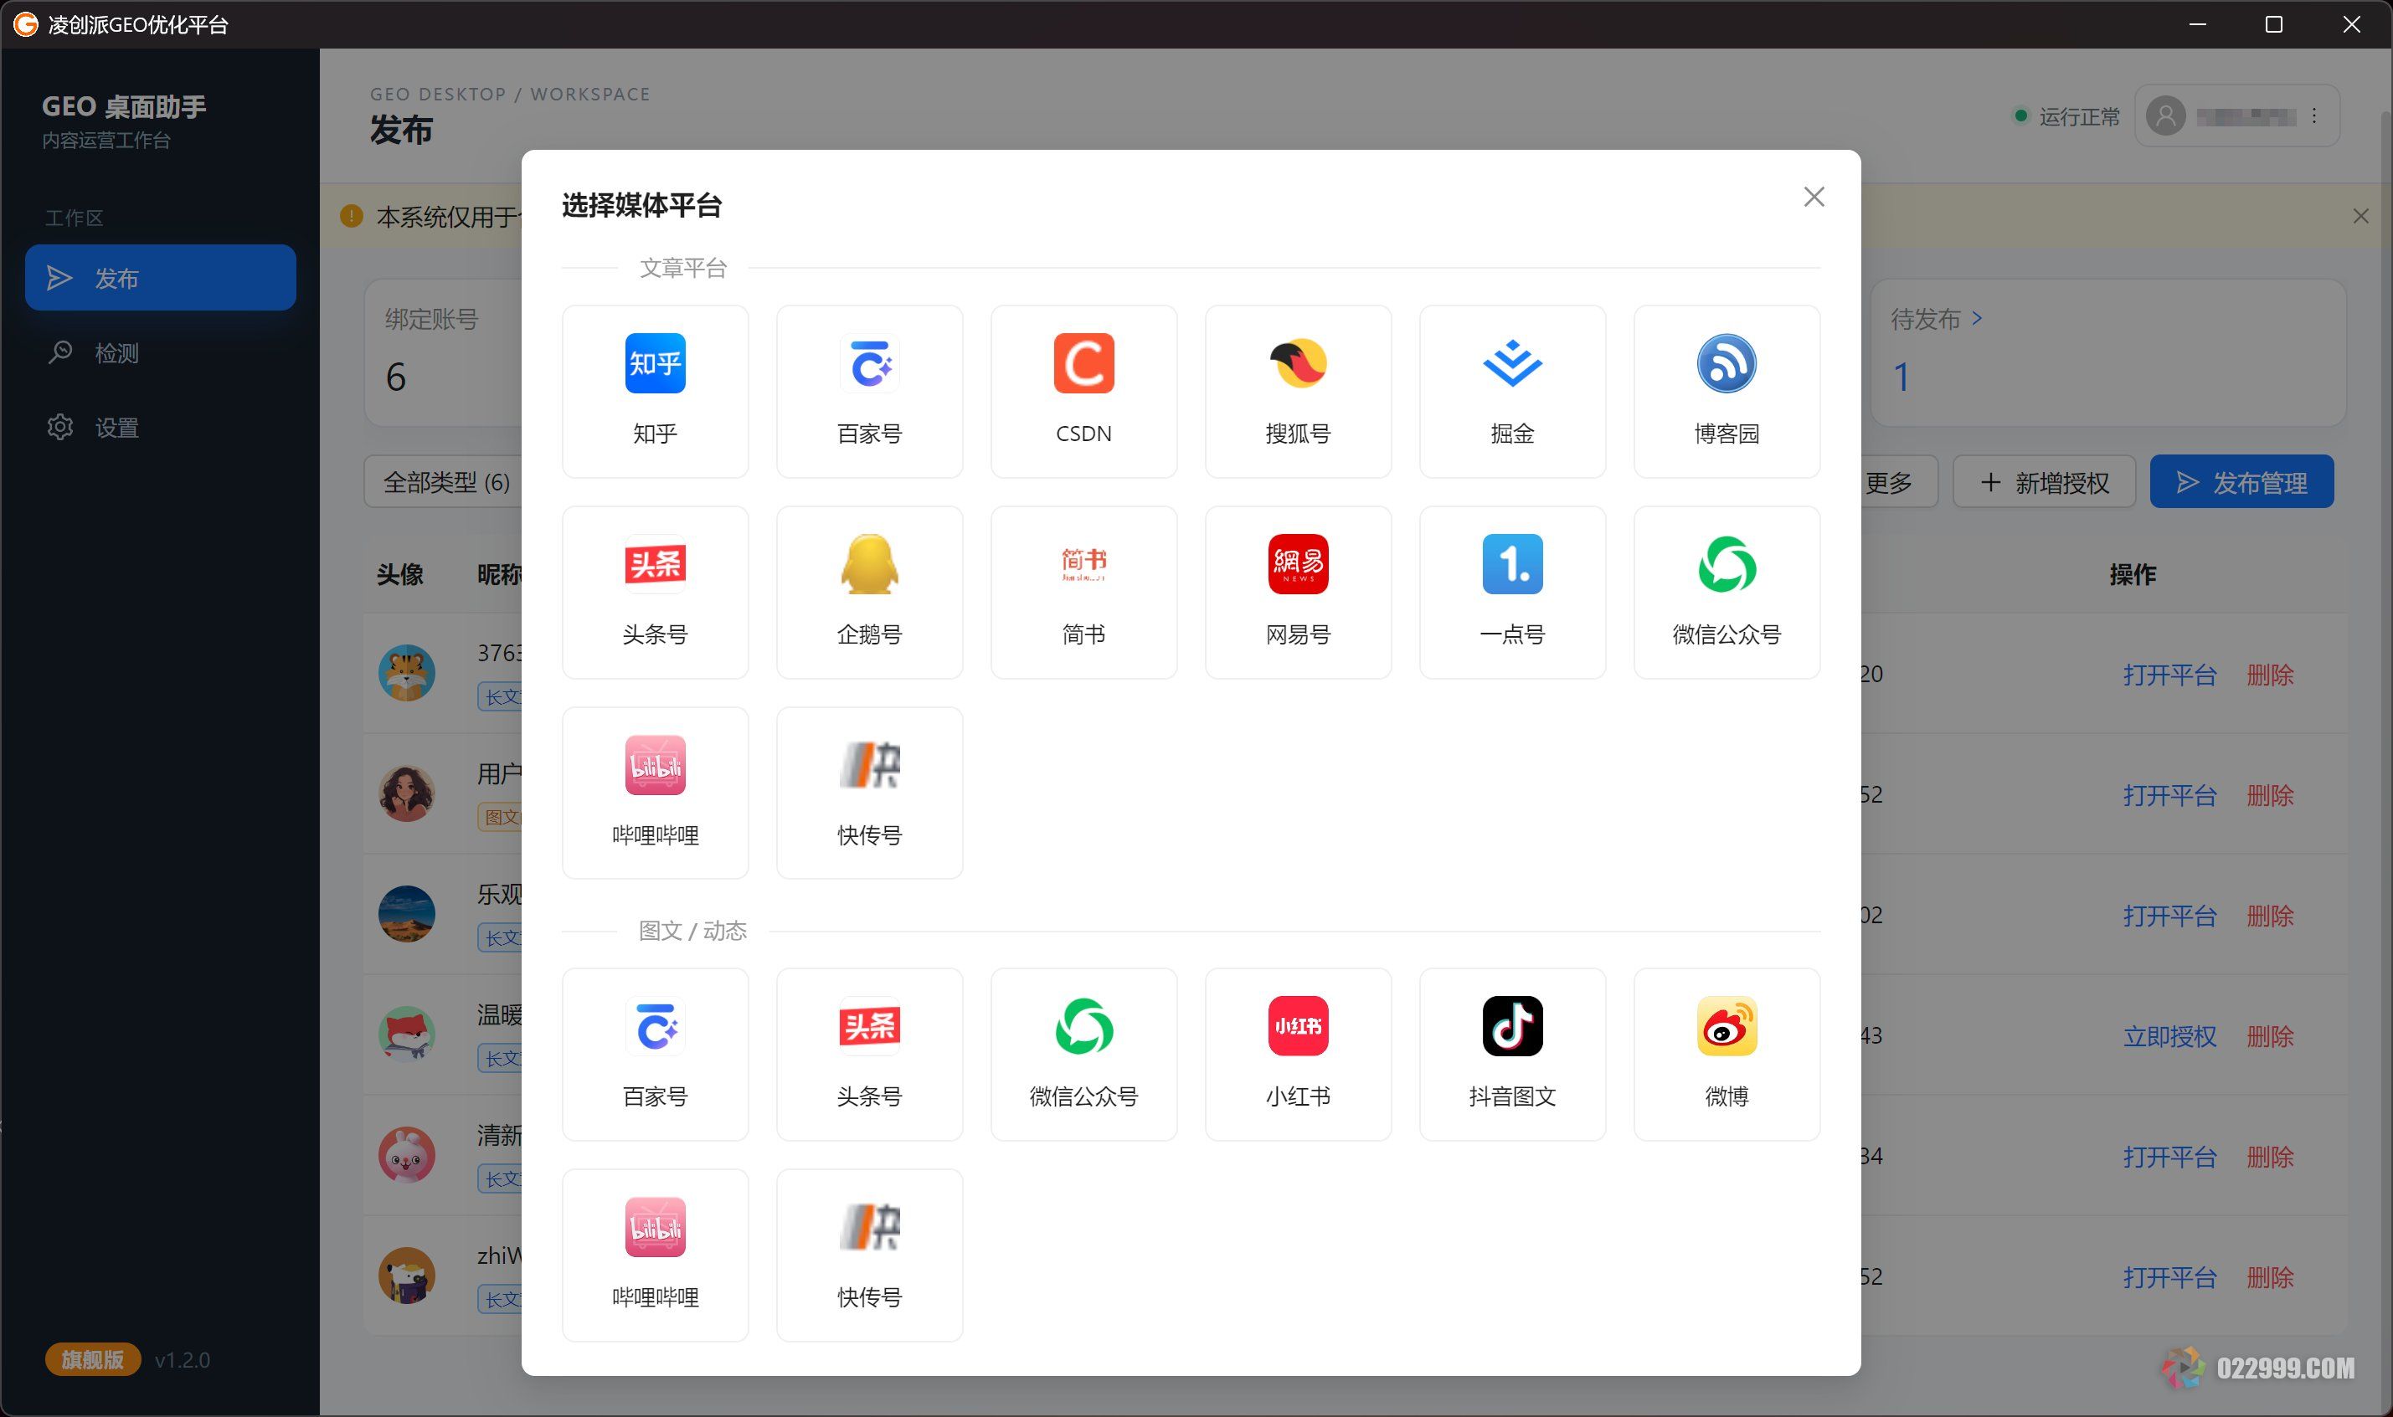Select the 搜狐号 platform
Image resolution: width=2393 pixels, height=1417 pixels.
1298,392
